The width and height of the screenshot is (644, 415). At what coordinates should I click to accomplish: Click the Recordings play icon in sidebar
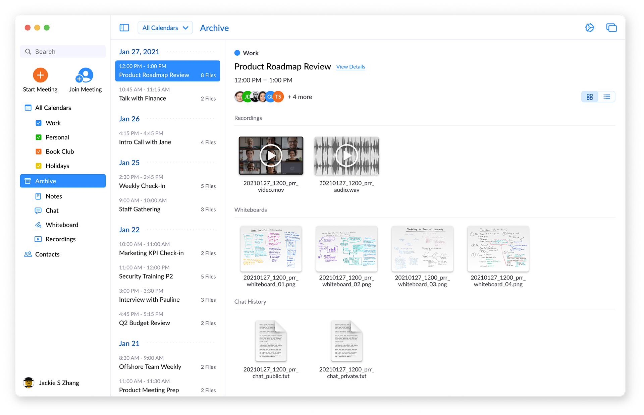pyautogui.click(x=38, y=239)
